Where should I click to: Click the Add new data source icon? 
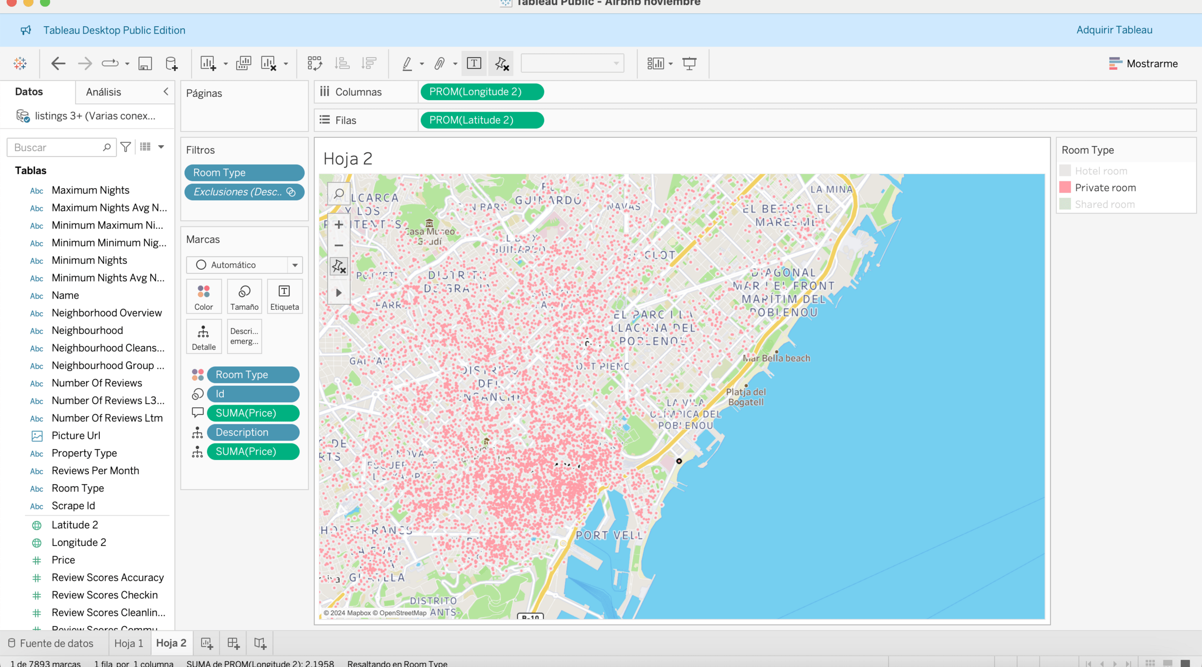point(171,63)
